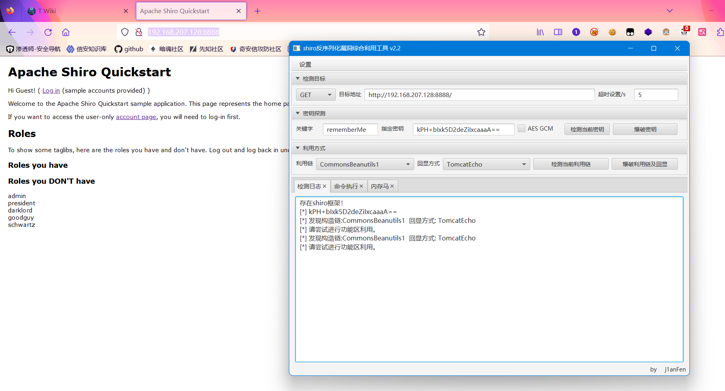
Task: Click the purple circle extension with 1
Action: tap(576, 32)
